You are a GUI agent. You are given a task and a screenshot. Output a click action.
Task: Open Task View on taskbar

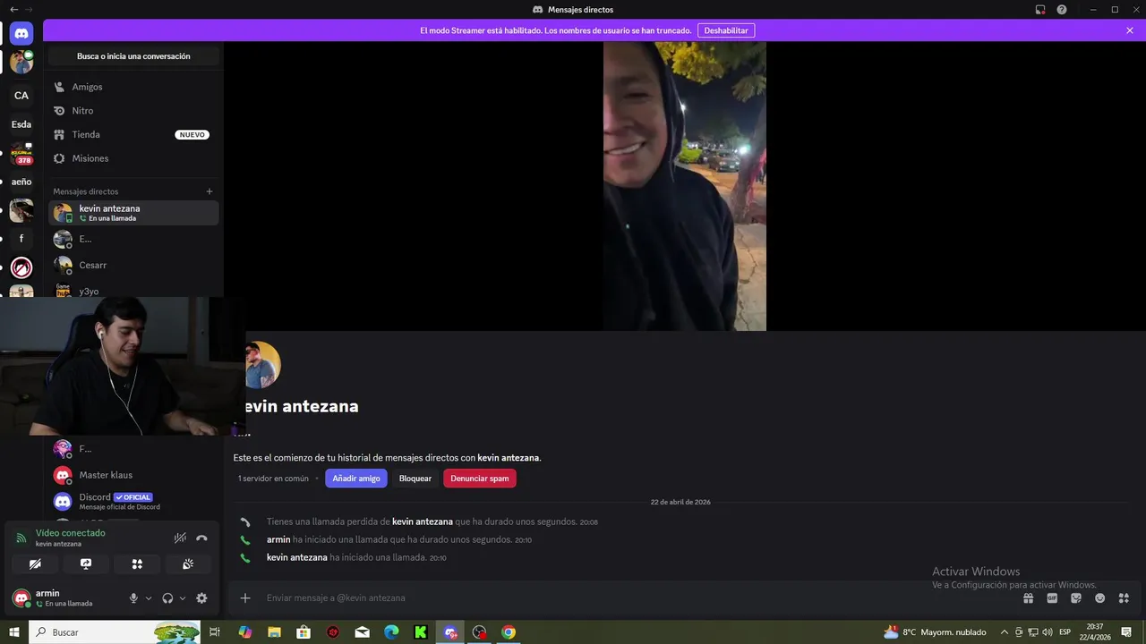(215, 632)
